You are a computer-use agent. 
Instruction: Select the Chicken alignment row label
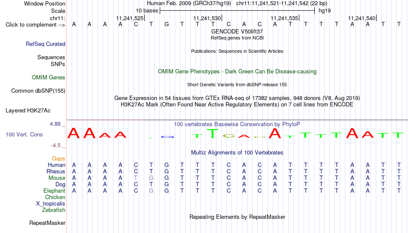[55, 197]
